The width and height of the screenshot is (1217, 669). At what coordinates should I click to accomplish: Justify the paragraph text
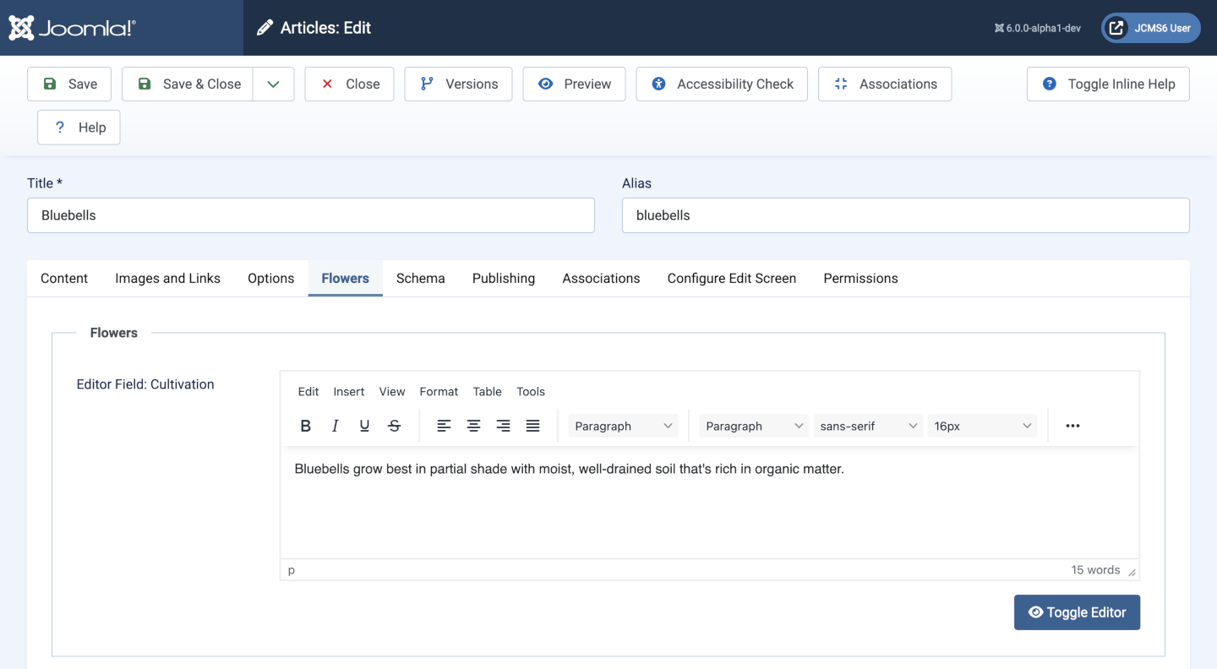pos(532,426)
